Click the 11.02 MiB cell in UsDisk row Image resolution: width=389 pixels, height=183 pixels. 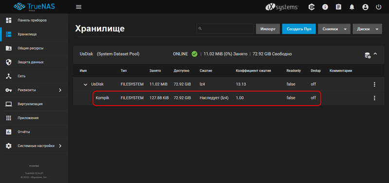[159, 84]
